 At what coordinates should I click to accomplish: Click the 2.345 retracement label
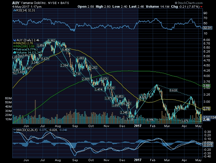pos(124,113)
